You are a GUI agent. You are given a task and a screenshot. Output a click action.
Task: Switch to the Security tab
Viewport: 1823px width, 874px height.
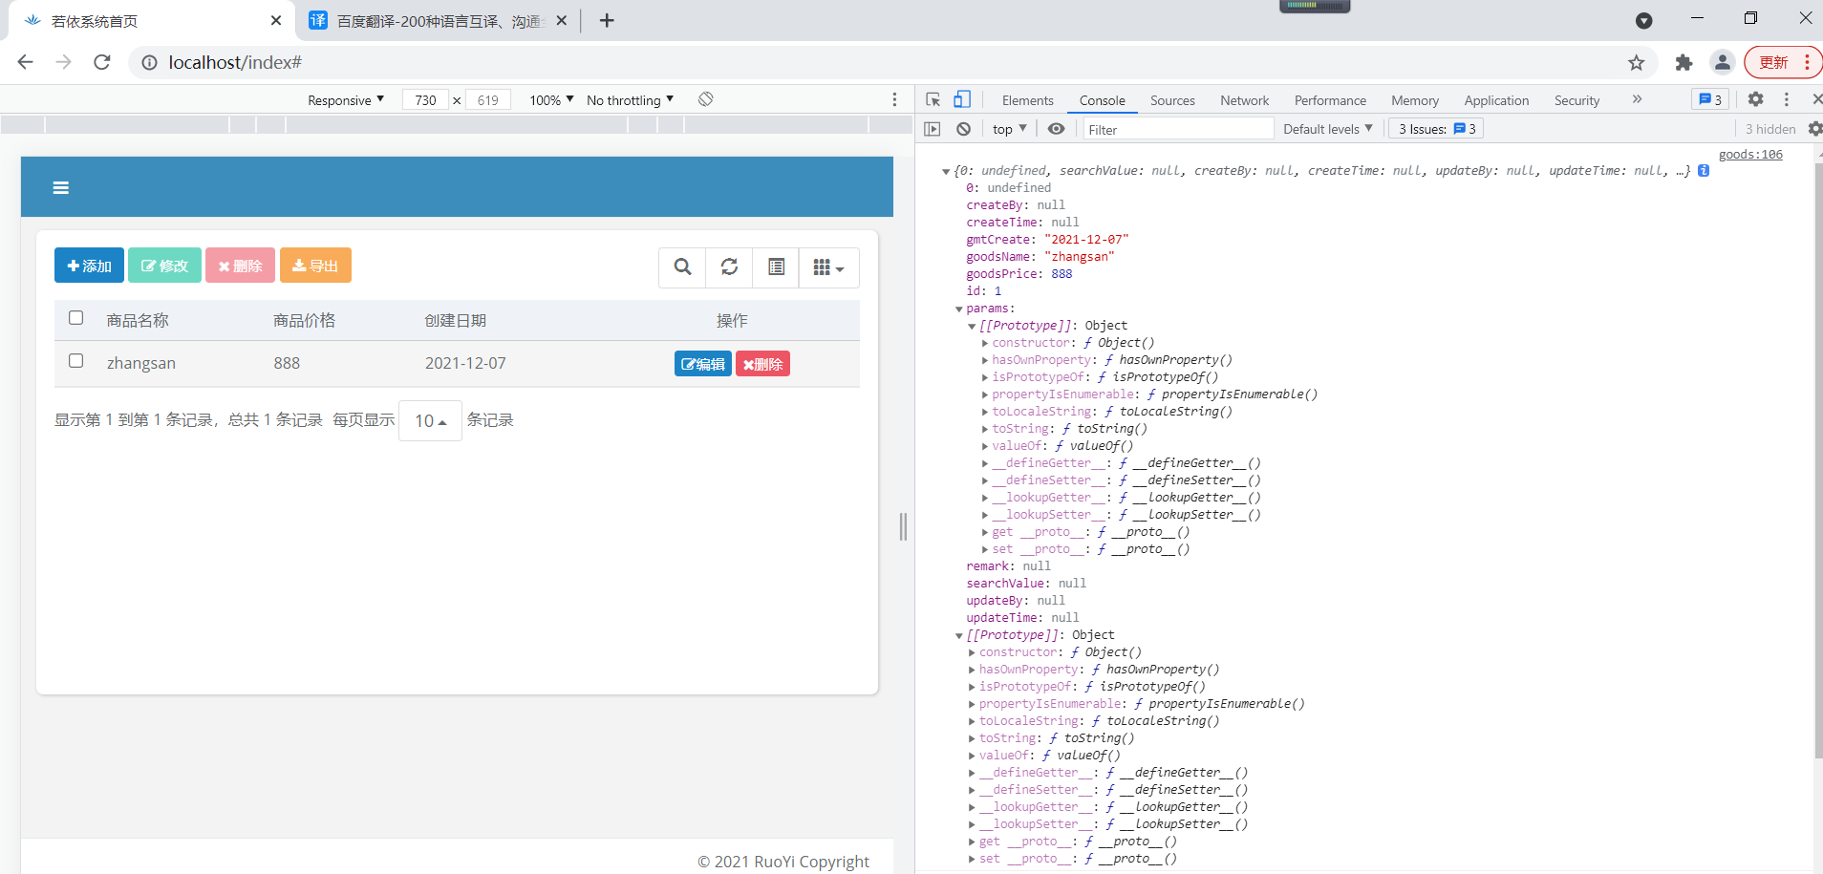(1576, 100)
